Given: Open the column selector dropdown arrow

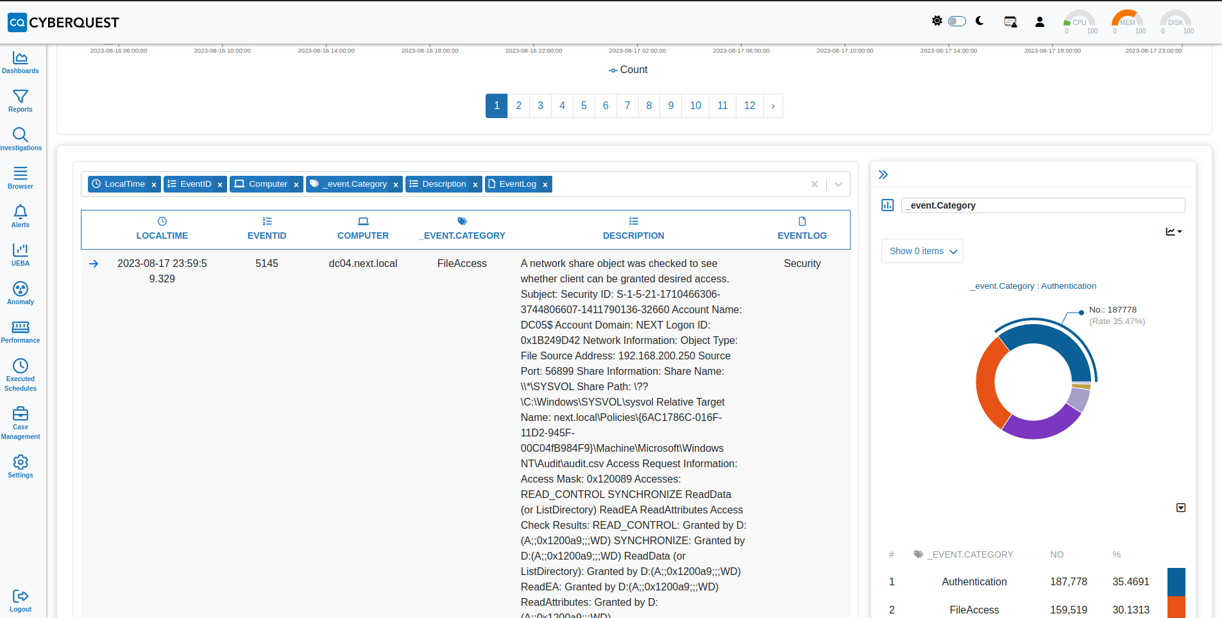Looking at the screenshot, I should (838, 184).
